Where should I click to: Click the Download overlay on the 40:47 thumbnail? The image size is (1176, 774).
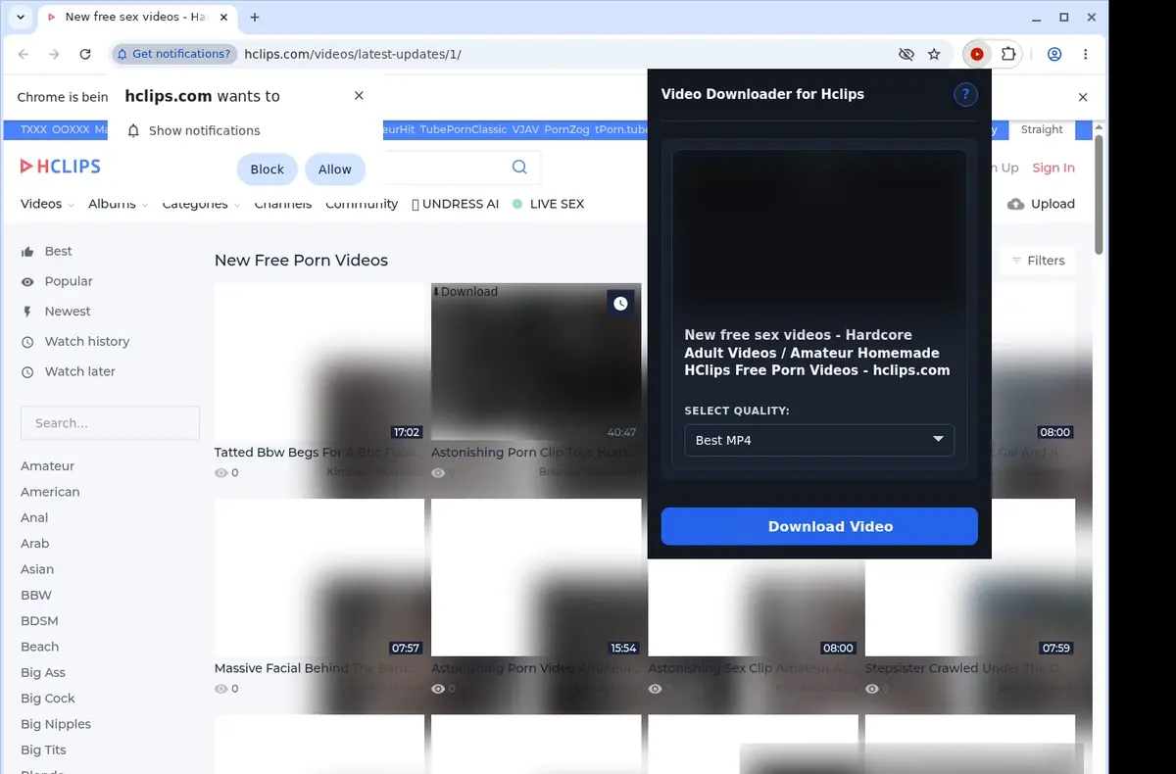click(465, 291)
